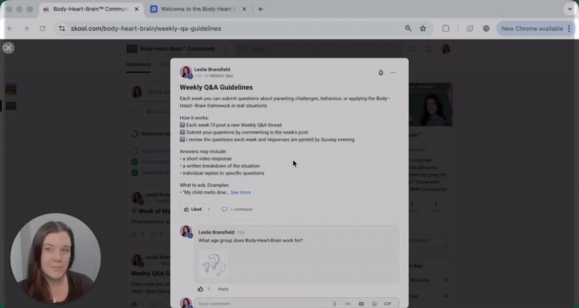Viewport: 579px width, 308px height.
Task: Click the New Chrome available button
Action: (532, 28)
